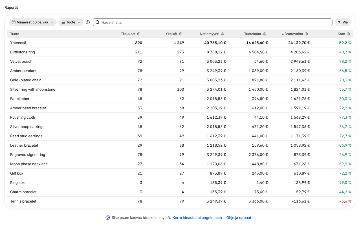Open the Kerro ideasta tai ongelmasta link
Screen dimensions: 361x226
(x=197, y=218)
